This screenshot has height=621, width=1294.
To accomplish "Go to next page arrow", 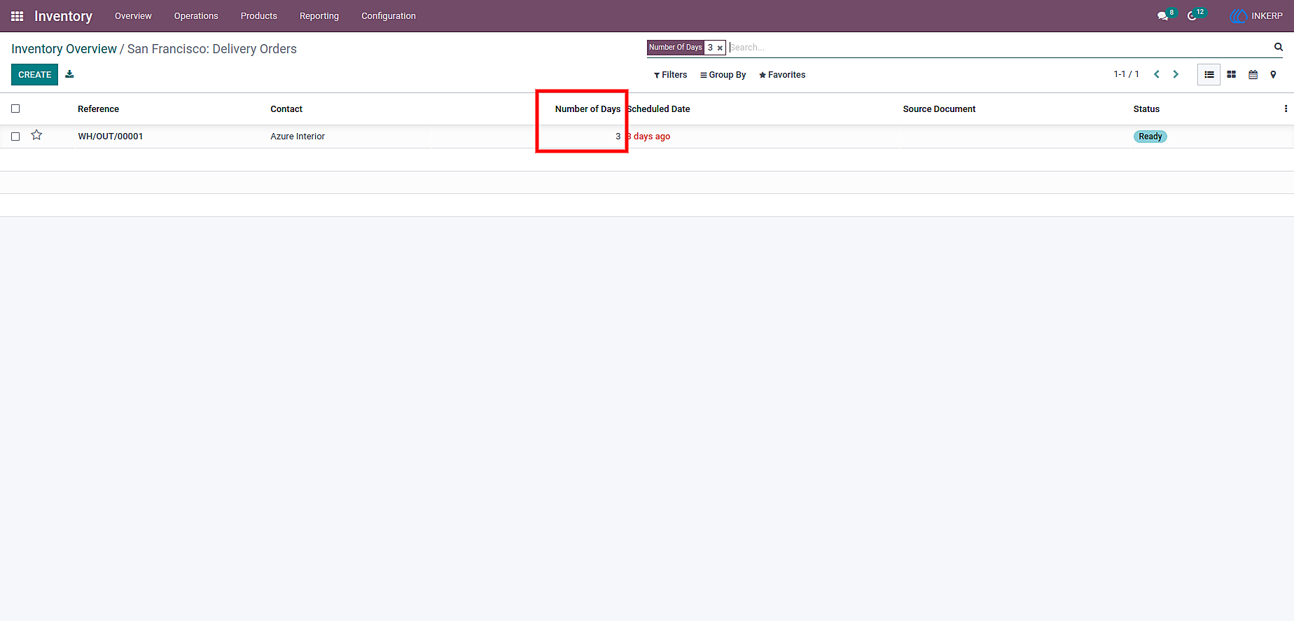I will click(x=1176, y=74).
